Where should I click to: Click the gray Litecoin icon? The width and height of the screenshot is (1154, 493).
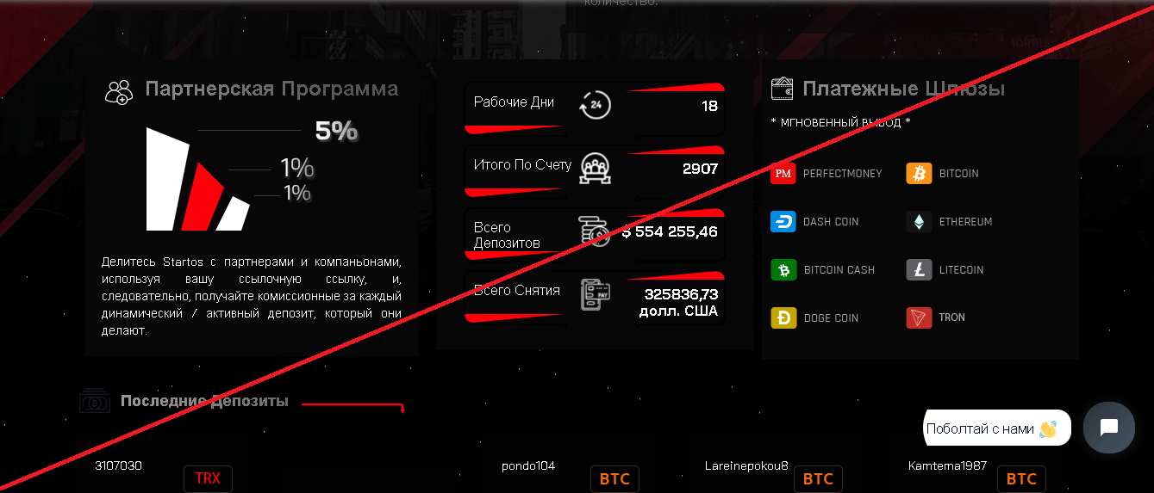click(919, 269)
